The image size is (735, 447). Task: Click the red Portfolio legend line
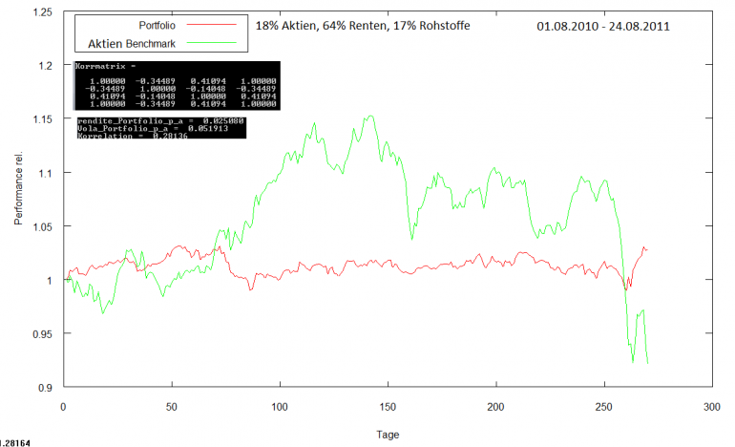click(x=212, y=25)
